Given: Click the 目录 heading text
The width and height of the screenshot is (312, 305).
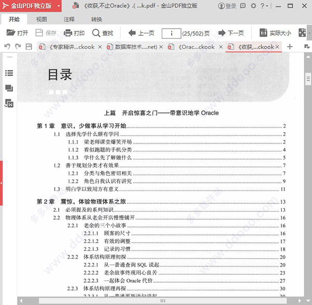Looking at the screenshot, I should (x=60, y=75).
